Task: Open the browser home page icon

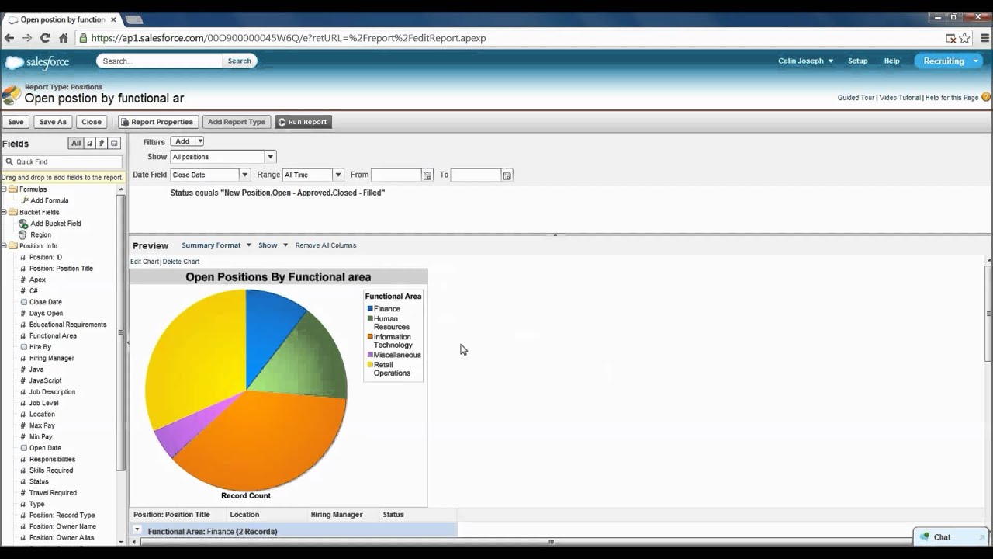Action: click(x=64, y=38)
